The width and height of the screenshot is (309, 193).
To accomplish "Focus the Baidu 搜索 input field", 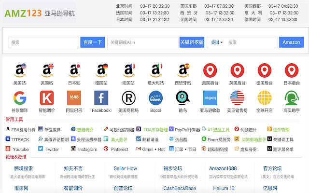I will (43, 42).
